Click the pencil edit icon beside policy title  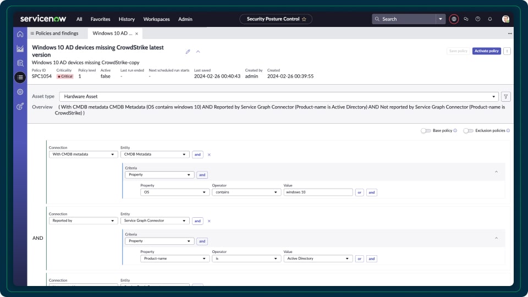[188, 51]
